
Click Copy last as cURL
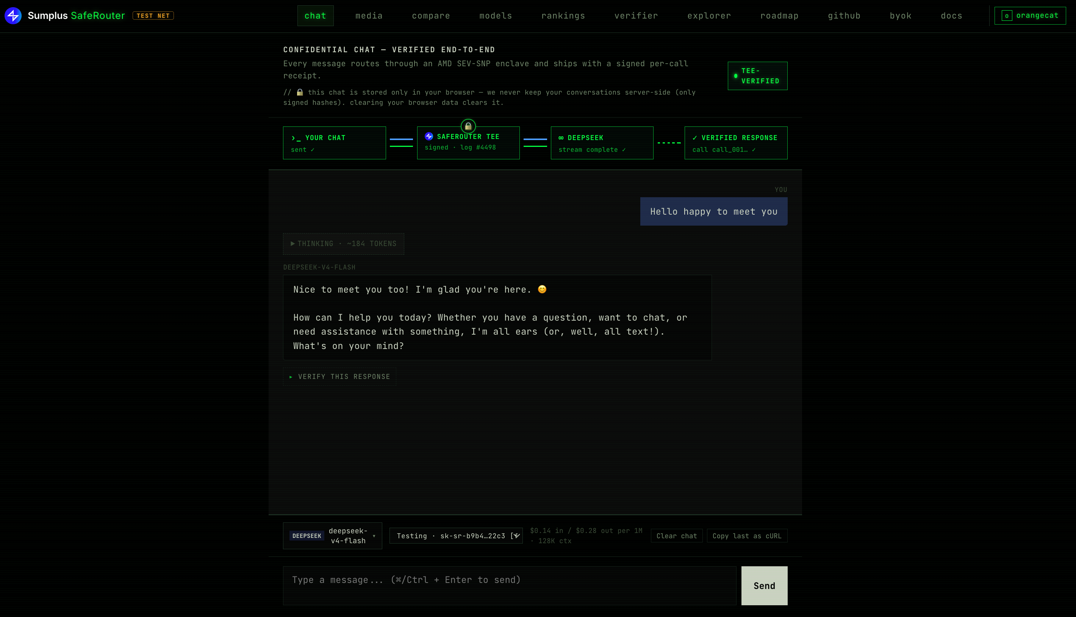[x=747, y=536]
